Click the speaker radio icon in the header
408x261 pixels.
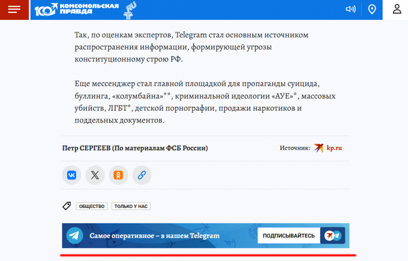(350, 9)
